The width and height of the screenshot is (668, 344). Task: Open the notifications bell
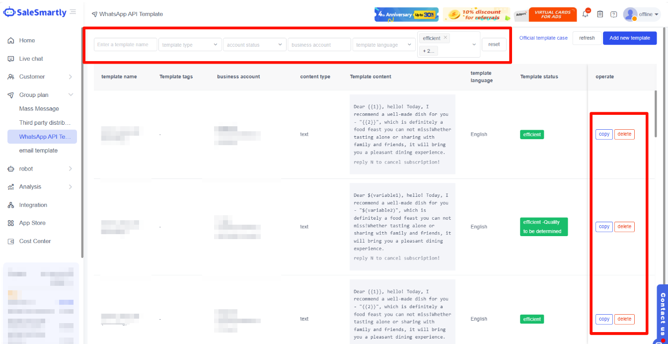pyautogui.click(x=586, y=14)
